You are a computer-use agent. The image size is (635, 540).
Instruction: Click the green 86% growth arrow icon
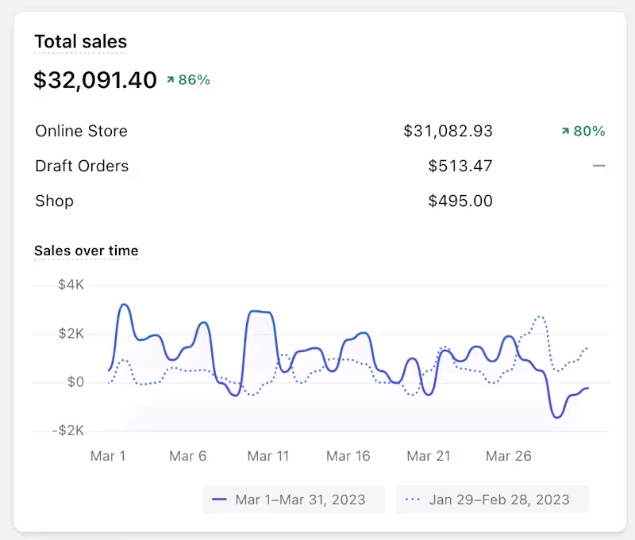coord(170,80)
